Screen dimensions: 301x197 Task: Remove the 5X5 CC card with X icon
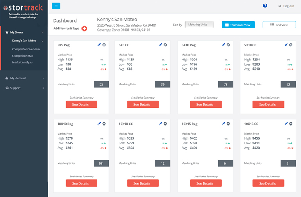tap(165, 45)
